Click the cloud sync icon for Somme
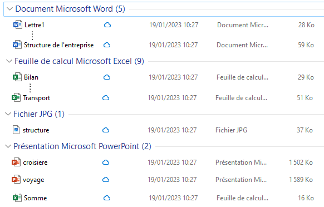 point(107,198)
